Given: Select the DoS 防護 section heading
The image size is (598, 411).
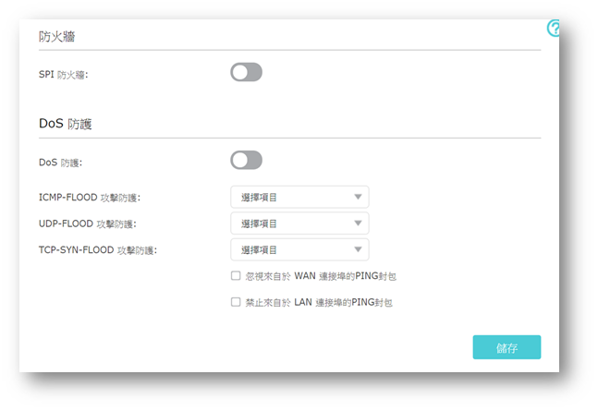Looking at the screenshot, I should pyautogui.click(x=65, y=123).
